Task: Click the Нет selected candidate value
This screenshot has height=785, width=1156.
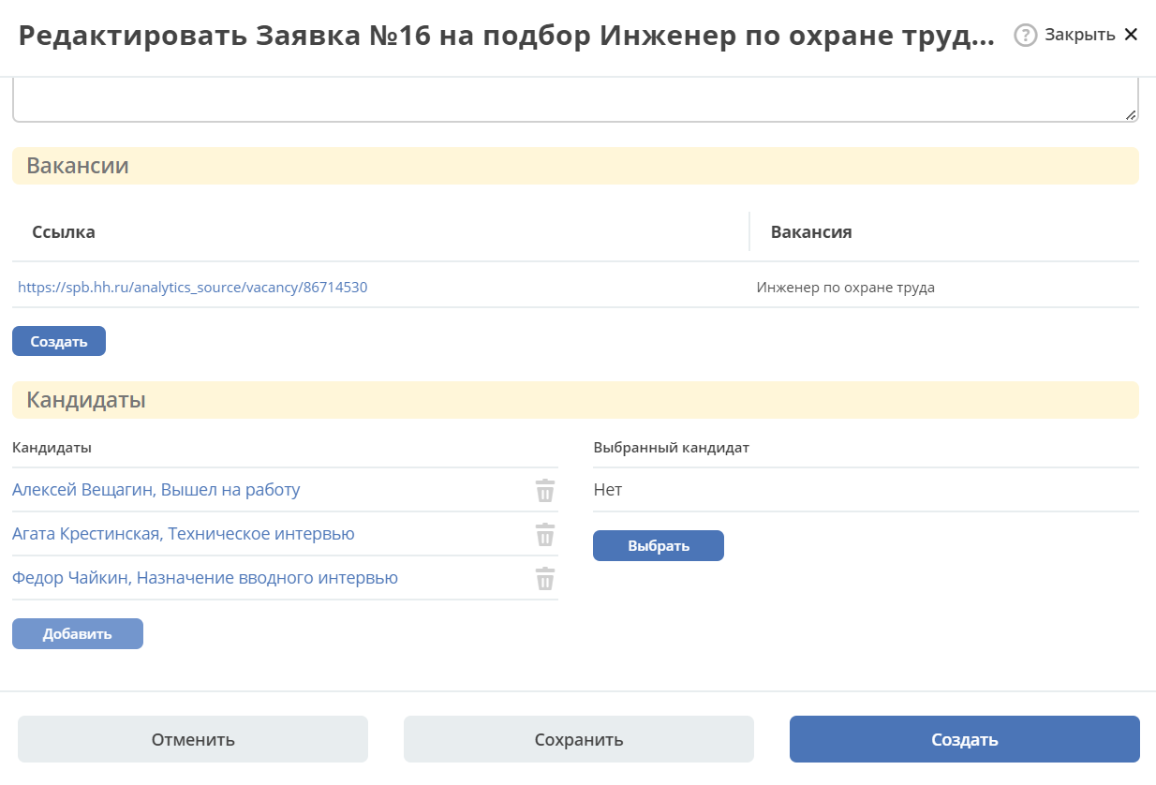Action: coord(608,490)
